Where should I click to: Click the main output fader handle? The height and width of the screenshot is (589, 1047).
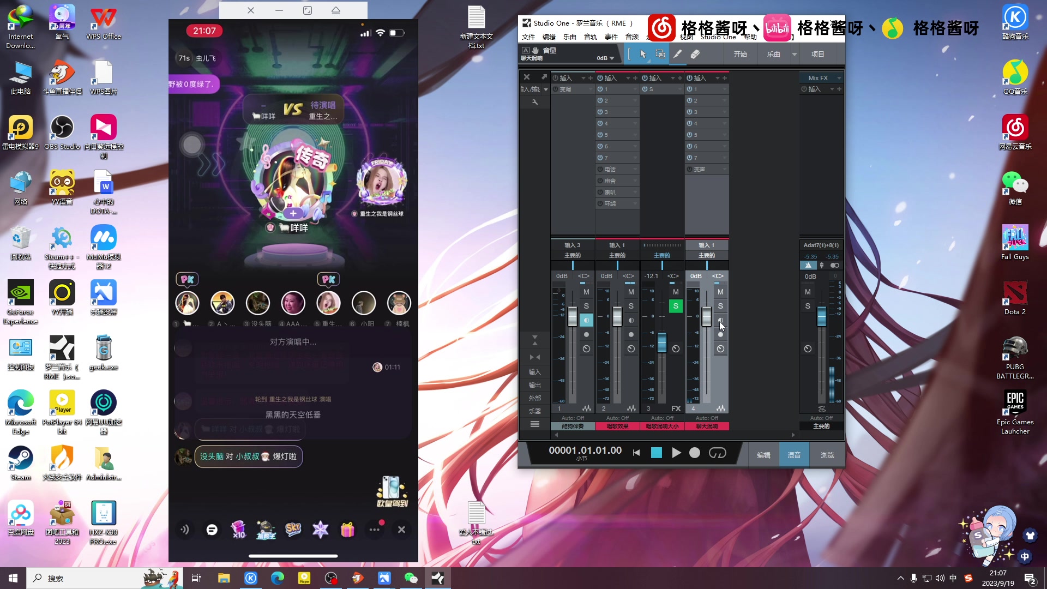coord(821,316)
